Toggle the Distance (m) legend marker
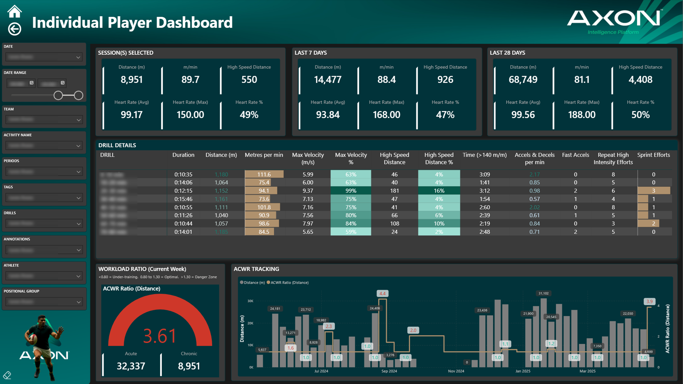 click(242, 282)
